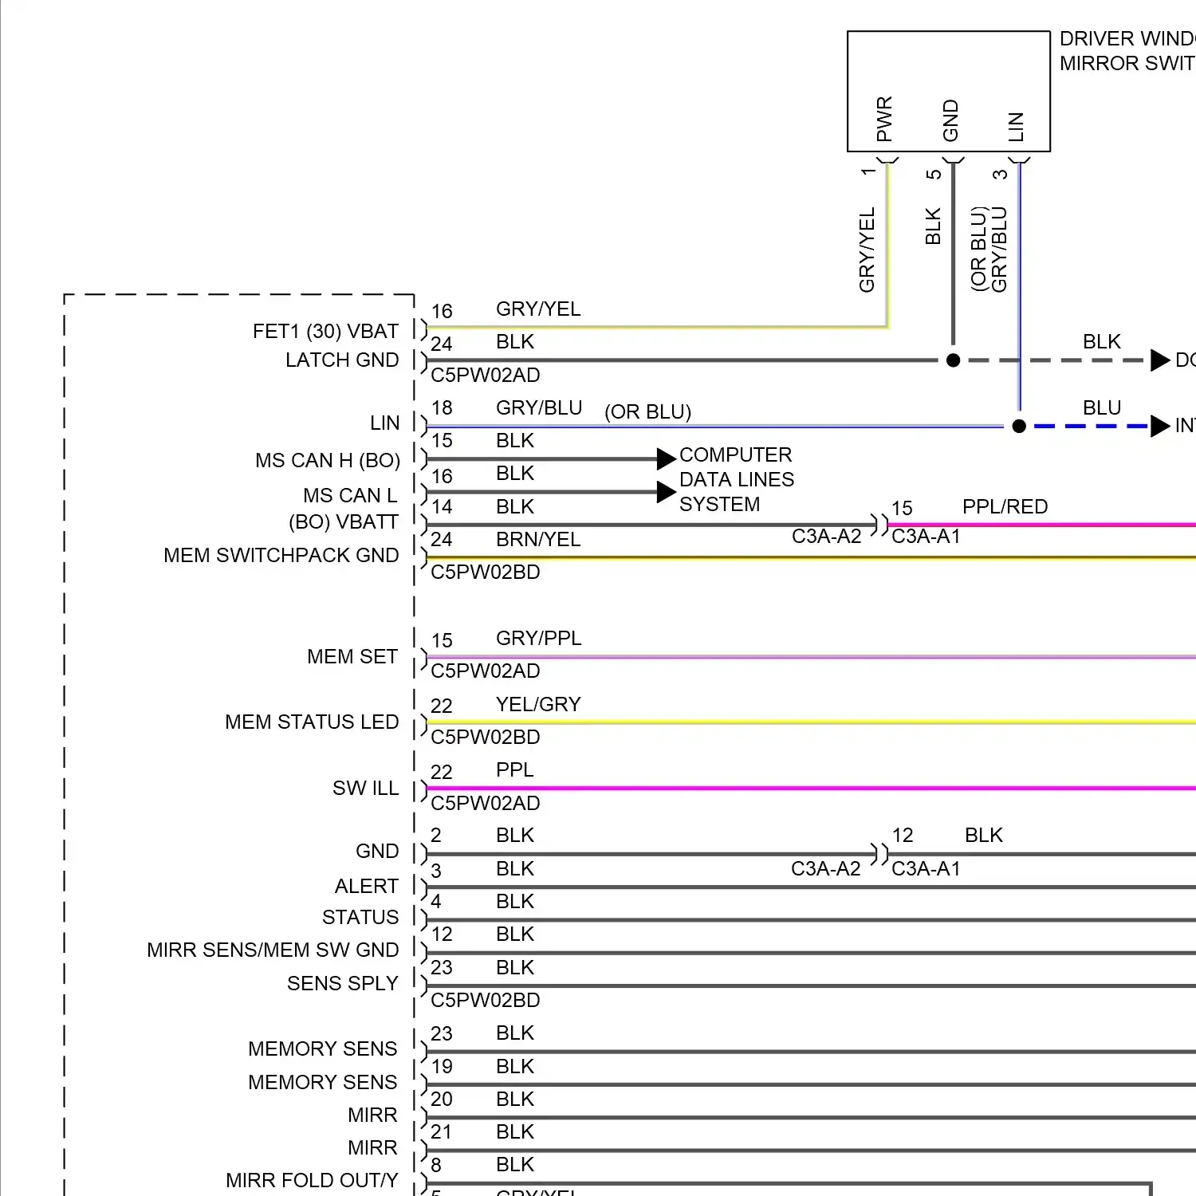Select the MEM SWITCHPACK GND label
1196x1196 pixels.
pos(281,555)
